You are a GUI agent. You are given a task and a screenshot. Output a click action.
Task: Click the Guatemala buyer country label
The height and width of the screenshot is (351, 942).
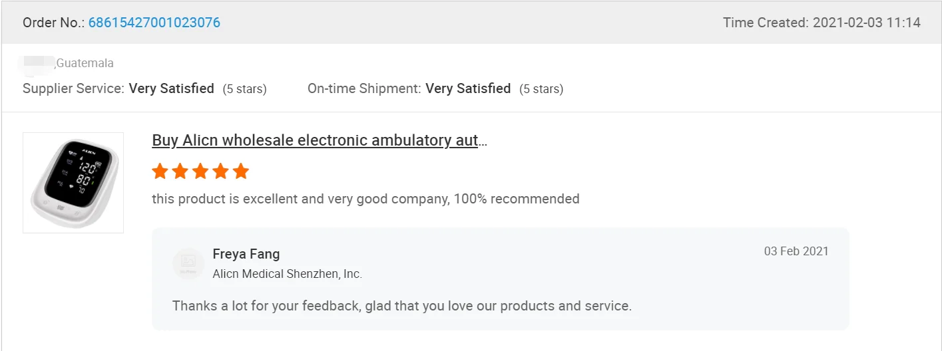point(85,63)
